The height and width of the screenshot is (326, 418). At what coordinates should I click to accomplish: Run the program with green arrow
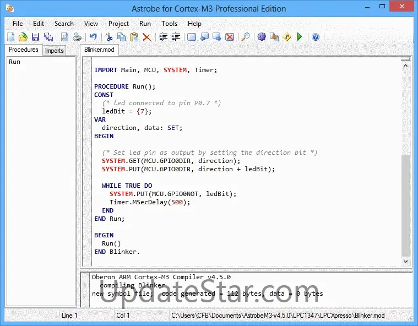[x=300, y=37]
